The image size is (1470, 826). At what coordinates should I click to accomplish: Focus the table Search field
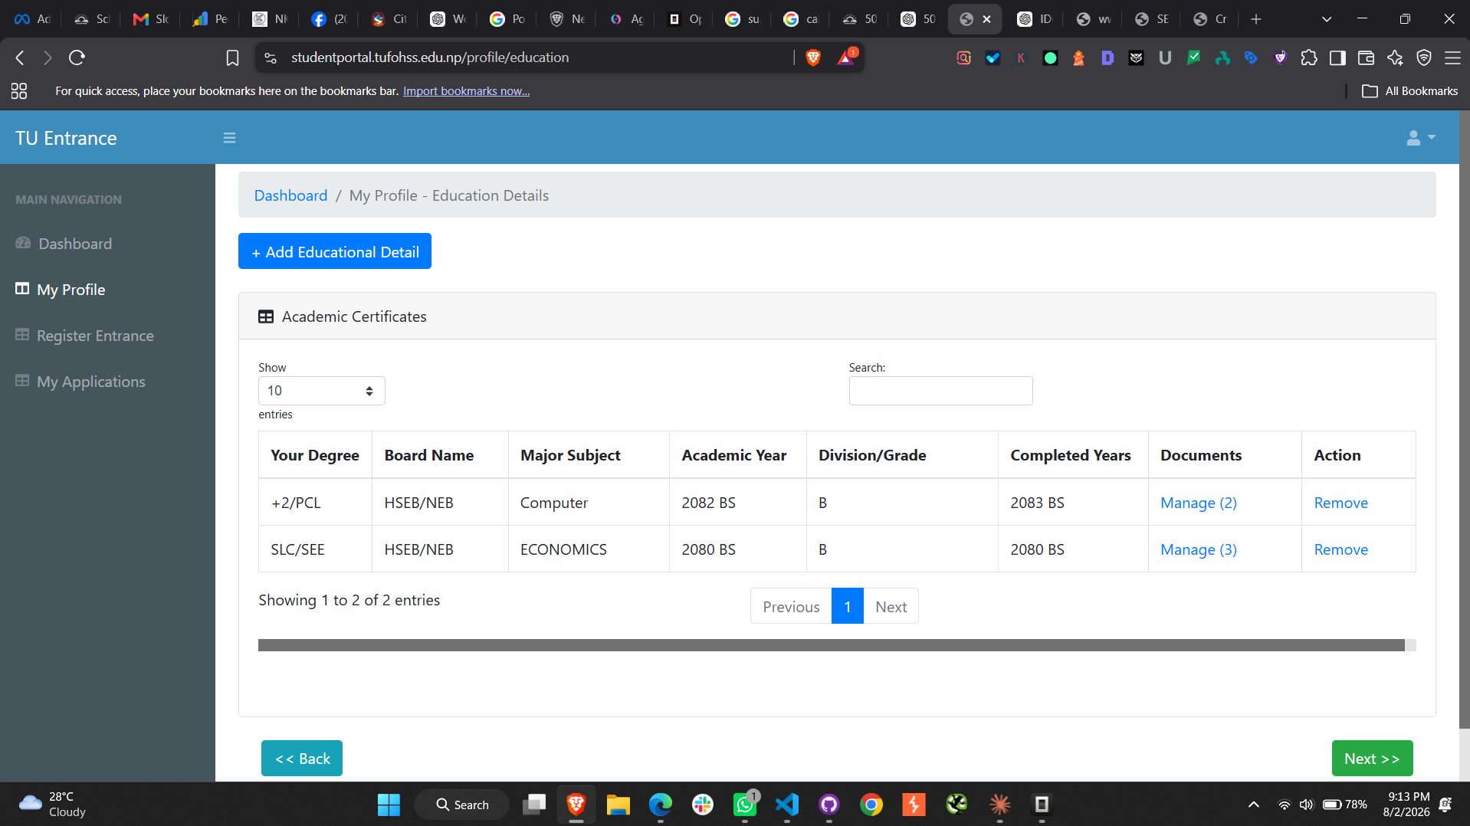pyautogui.click(x=940, y=391)
